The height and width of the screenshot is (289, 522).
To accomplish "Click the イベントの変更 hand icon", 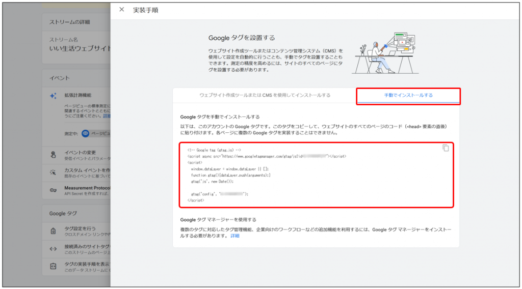I will tap(53, 154).
